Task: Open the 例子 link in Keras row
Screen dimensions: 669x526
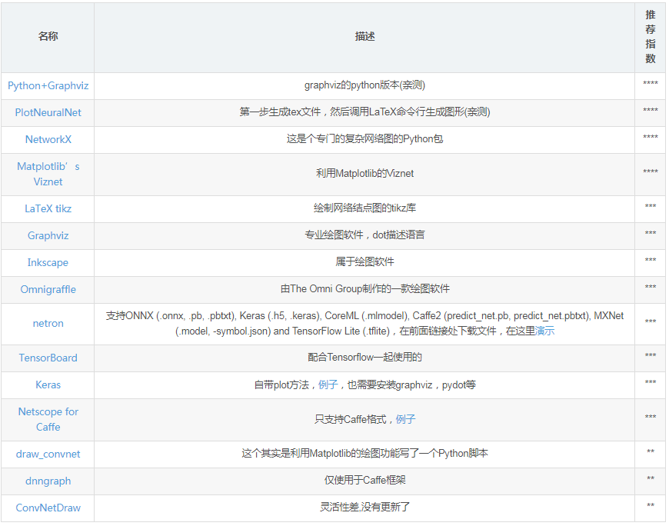Action: 328,385
